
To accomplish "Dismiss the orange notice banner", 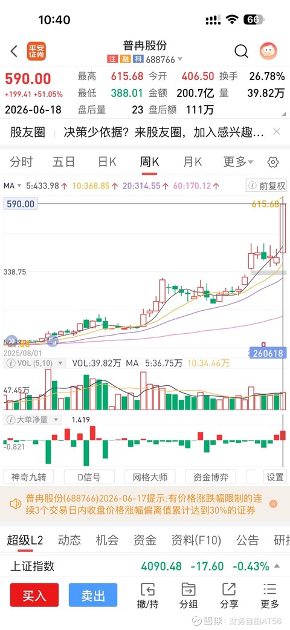I will tap(273, 503).
